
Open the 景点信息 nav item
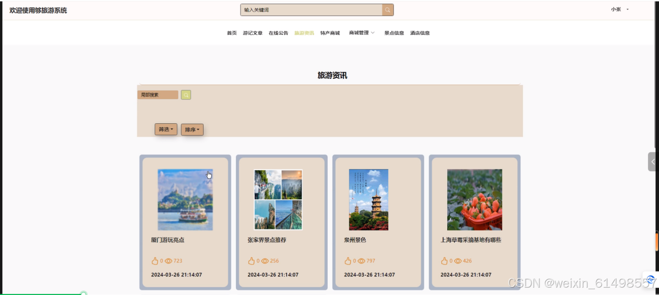click(394, 33)
